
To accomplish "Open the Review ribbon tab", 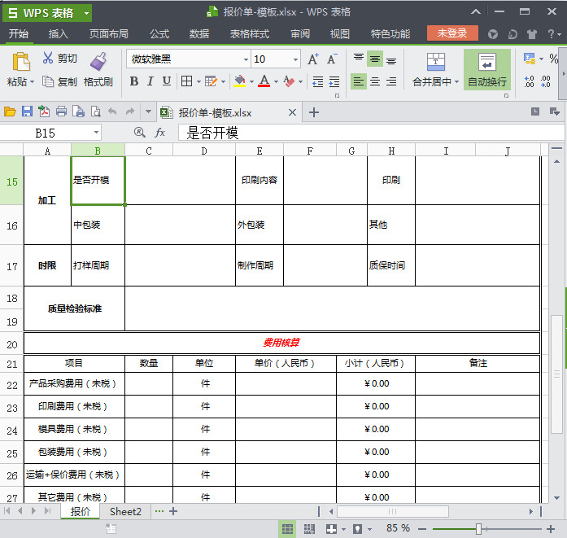I will pyautogui.click(x=300, y=33).
